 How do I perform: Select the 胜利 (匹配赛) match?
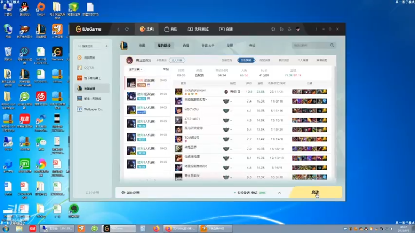(147, 96)
